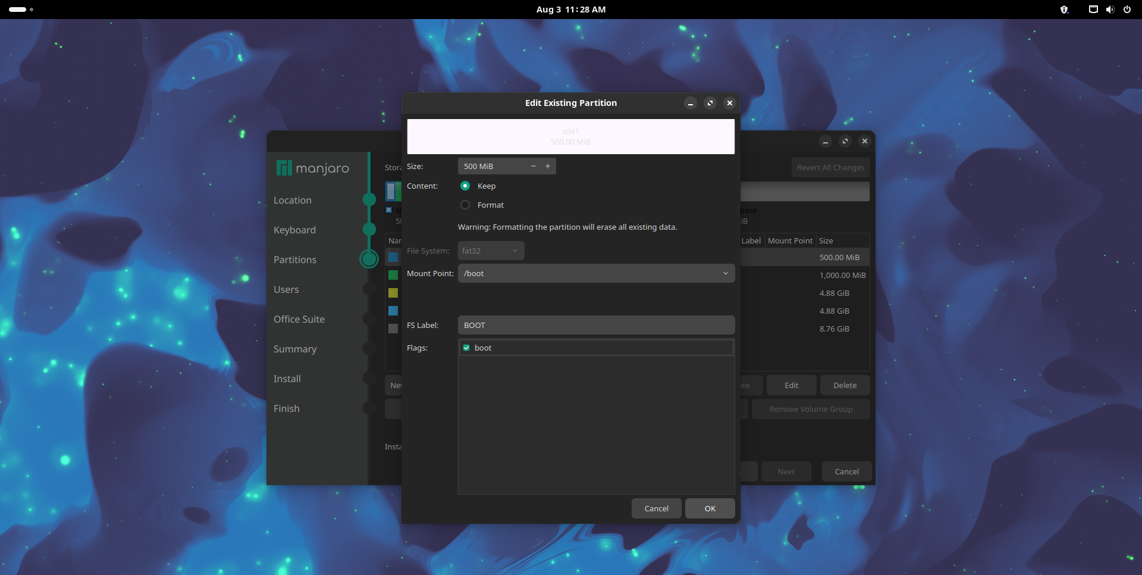Toggle the boot flag checkbox
The image size is (1142, 575).
coord(466,348)
